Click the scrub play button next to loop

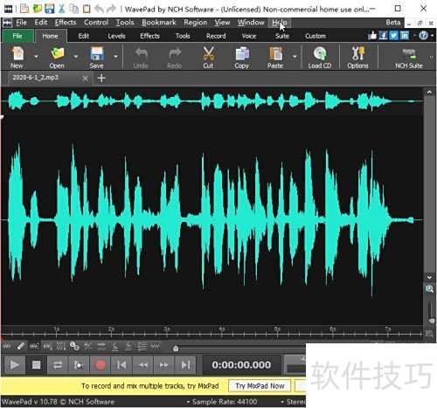[x=79, y=364]
